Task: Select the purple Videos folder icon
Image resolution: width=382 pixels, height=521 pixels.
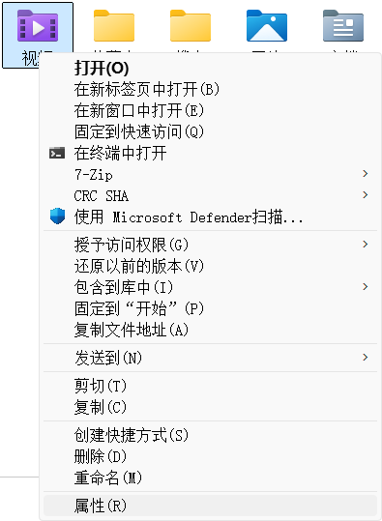Action: (38, 25)
